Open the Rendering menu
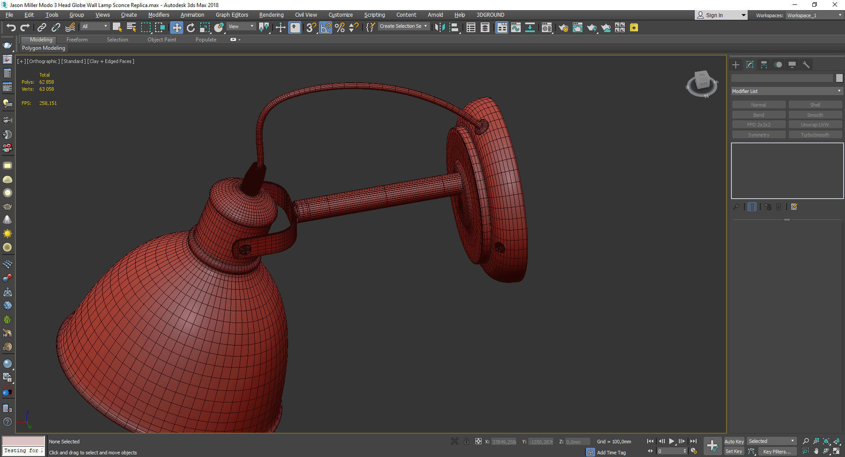This screenshot has width=845, height=457. [x=271, y=15]
